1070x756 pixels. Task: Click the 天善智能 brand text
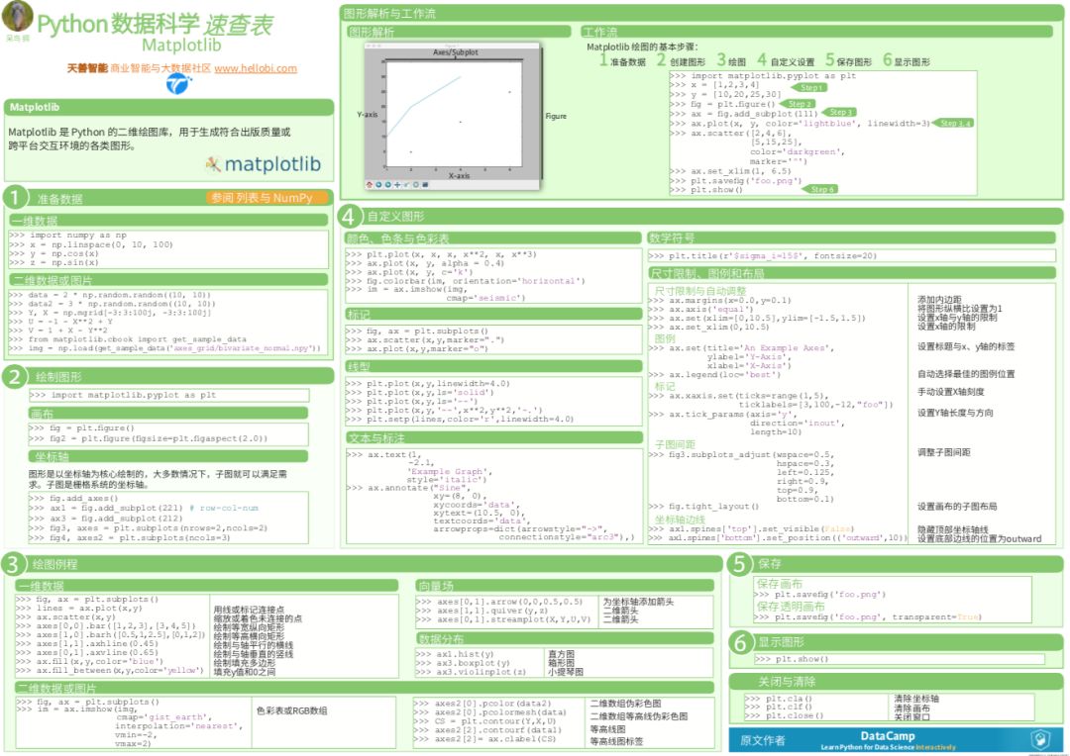(87, 68)
